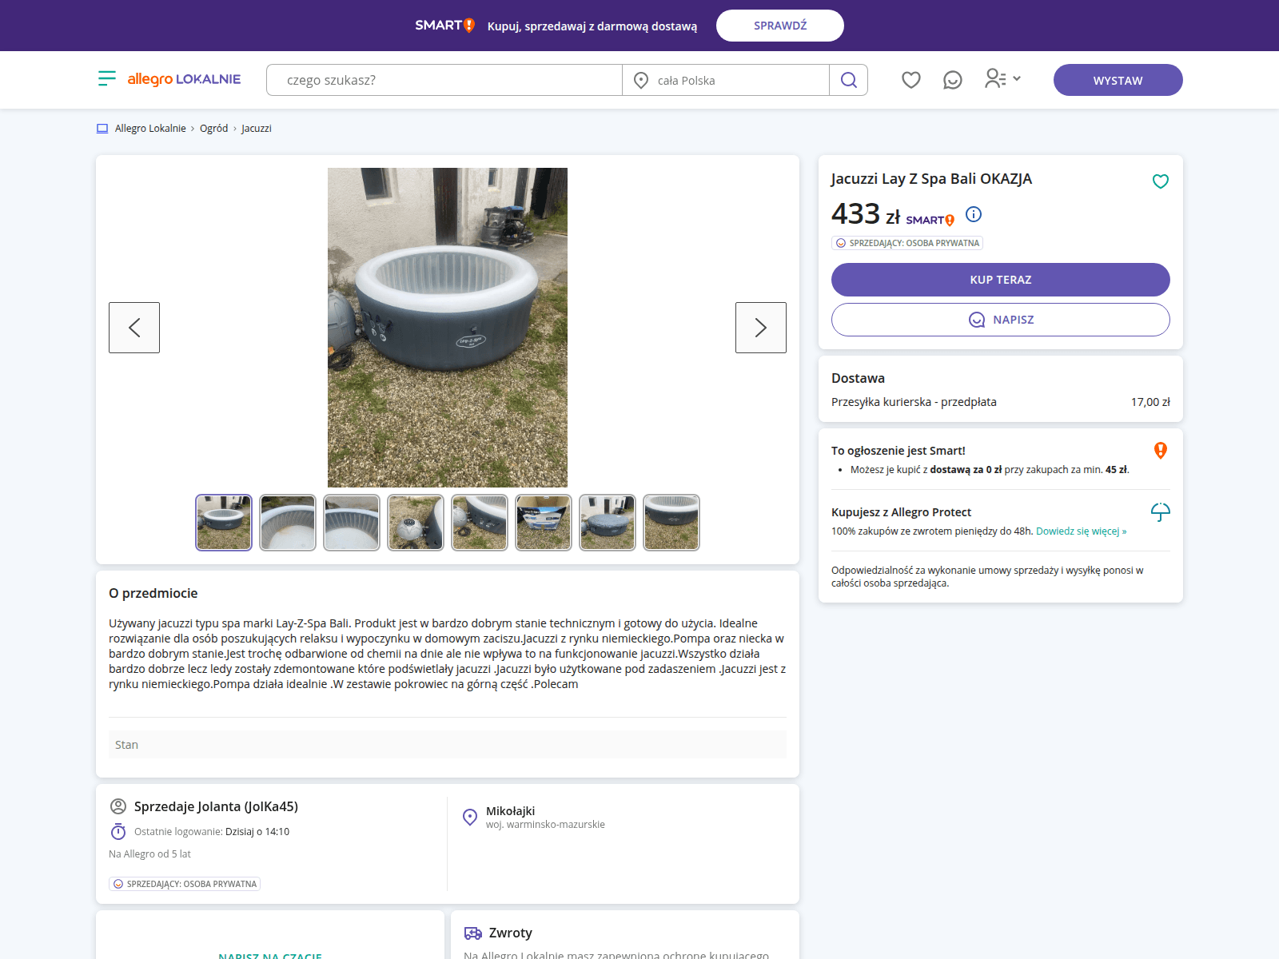
Task: Click the 'Zwroty' section heading
Action: click(x=510, y=933)
